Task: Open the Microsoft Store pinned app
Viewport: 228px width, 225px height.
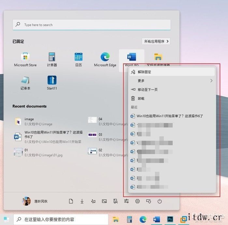Action: click(25, 60)
